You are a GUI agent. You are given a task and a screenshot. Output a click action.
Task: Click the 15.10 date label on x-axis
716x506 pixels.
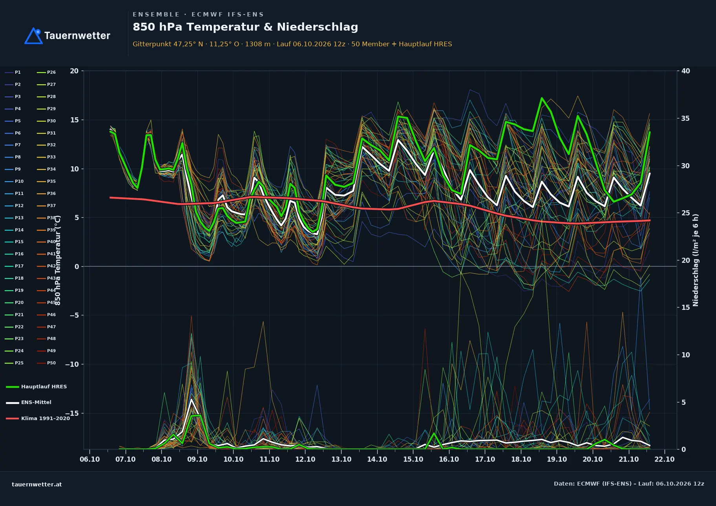413,459
